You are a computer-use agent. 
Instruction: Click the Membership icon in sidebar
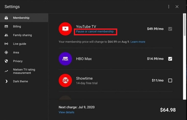(6, 18)
